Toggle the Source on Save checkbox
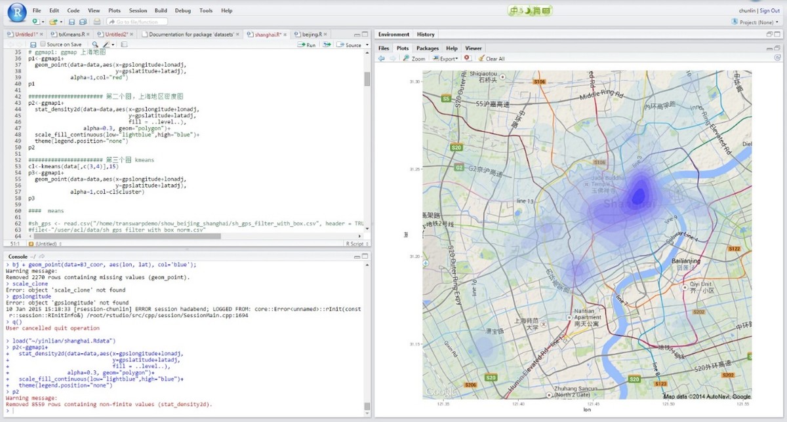787x422 pixels. 43,45
